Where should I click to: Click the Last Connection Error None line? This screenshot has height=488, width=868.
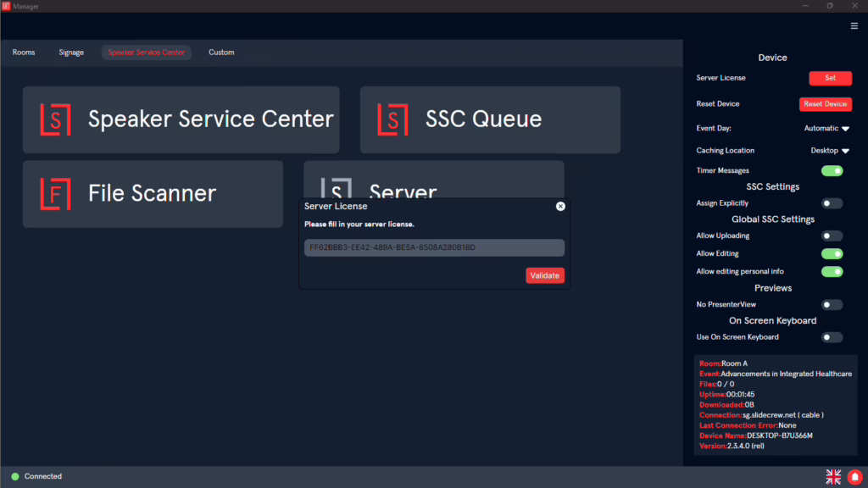point(748,425)
